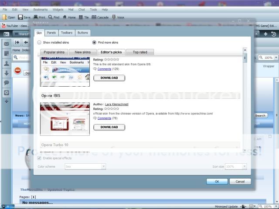The image size is (279, 209).
Task: Click the YouTube bookmark icon
Action: [3, 26]
